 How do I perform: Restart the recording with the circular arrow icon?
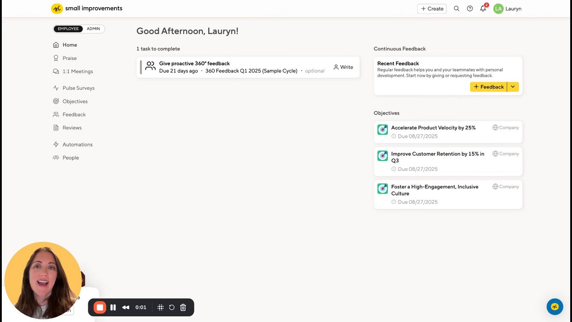pyautogui.click(x=172, y=307)
